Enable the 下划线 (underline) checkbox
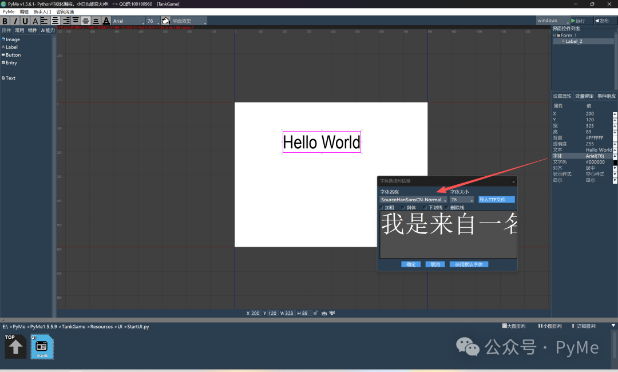 (x=425, y=207)
